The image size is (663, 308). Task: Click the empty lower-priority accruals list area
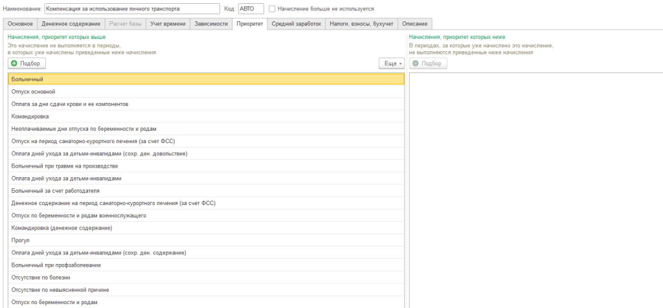pyautogui.click(x=535, y=188)
